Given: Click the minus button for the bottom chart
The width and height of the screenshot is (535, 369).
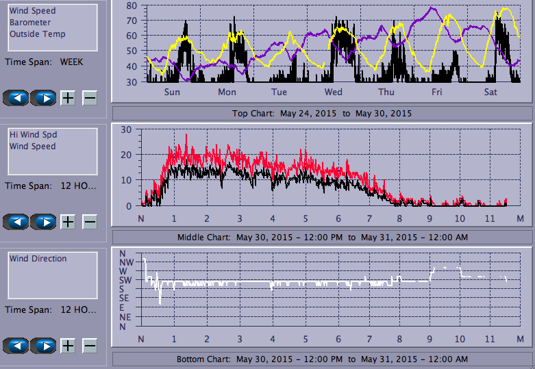Looking at the screenshot, I should pyautogui.click(x=90, y=346).
